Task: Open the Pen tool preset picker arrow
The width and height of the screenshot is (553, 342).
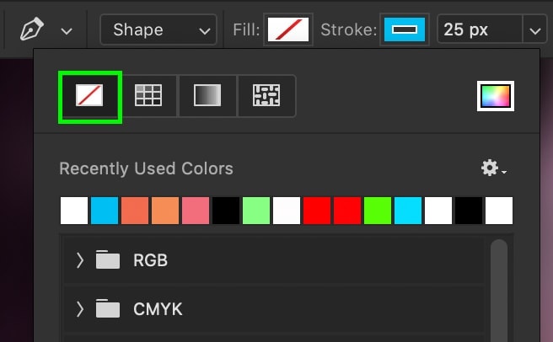Action: coord(67,31)
